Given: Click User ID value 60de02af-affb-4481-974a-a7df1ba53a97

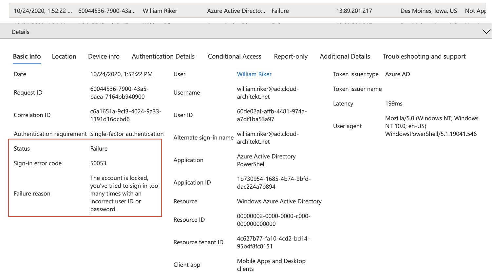Looking at the screenshot, I should pos(272,115).
